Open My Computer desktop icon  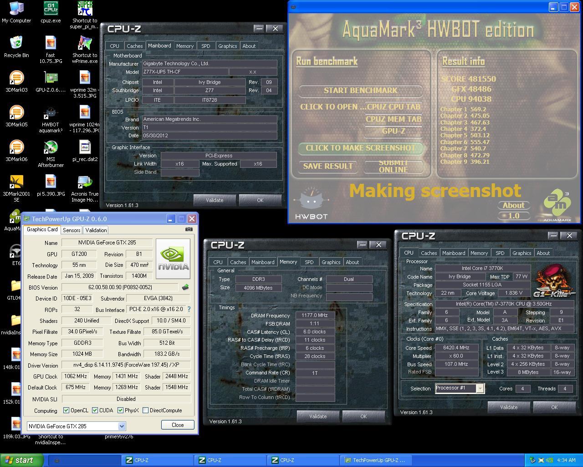click(x=16, y=12)
